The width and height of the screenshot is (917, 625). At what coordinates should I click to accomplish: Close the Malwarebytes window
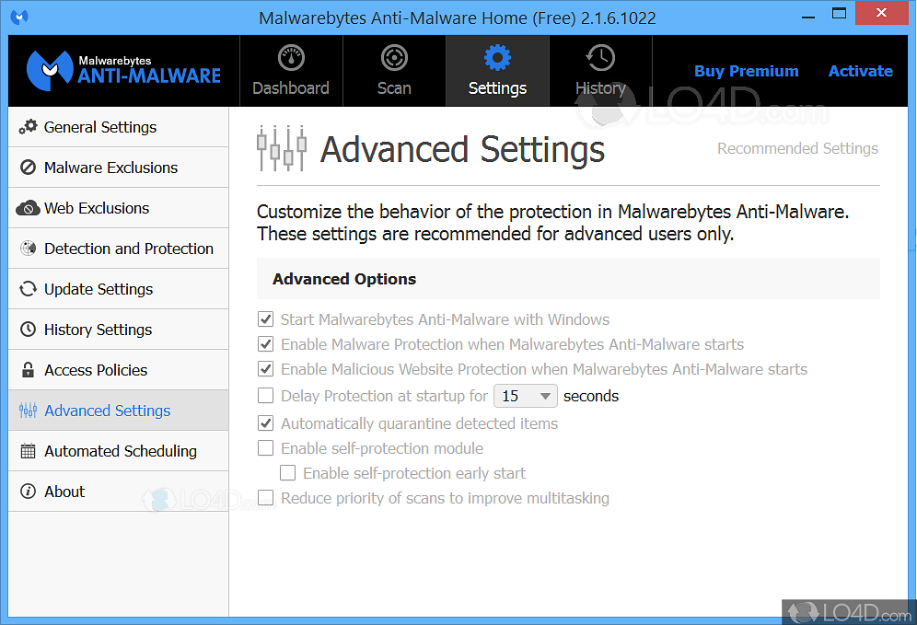click(882, 12)
